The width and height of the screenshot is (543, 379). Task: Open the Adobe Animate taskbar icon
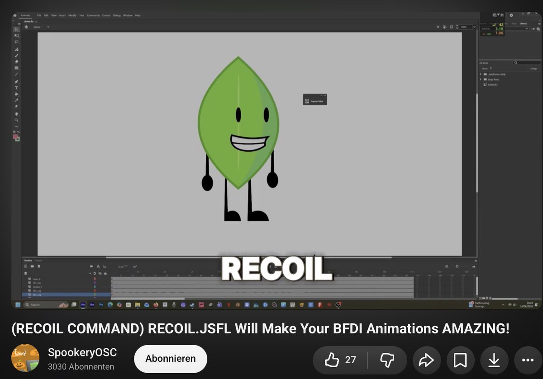click(83, 305)
